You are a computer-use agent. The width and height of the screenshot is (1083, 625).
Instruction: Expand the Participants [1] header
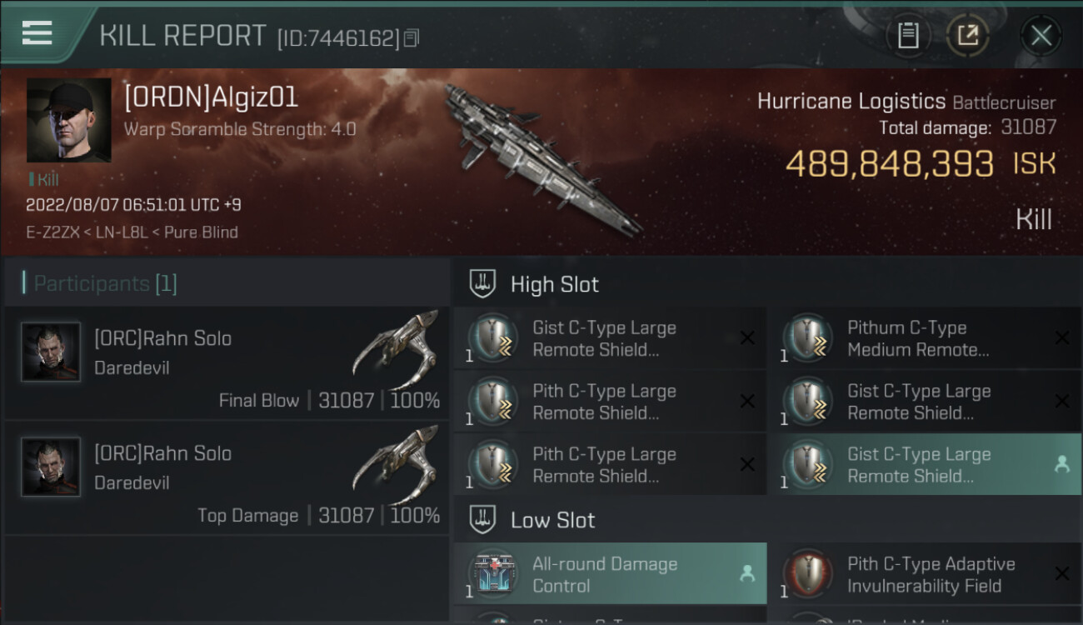click(106, 283)
